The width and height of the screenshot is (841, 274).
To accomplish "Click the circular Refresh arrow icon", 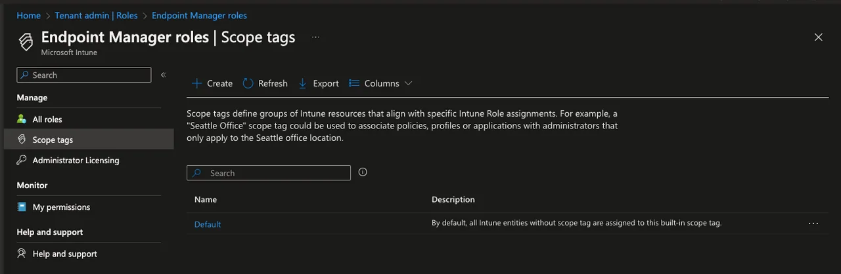I will pyautogui.click(x=248, y=83).
